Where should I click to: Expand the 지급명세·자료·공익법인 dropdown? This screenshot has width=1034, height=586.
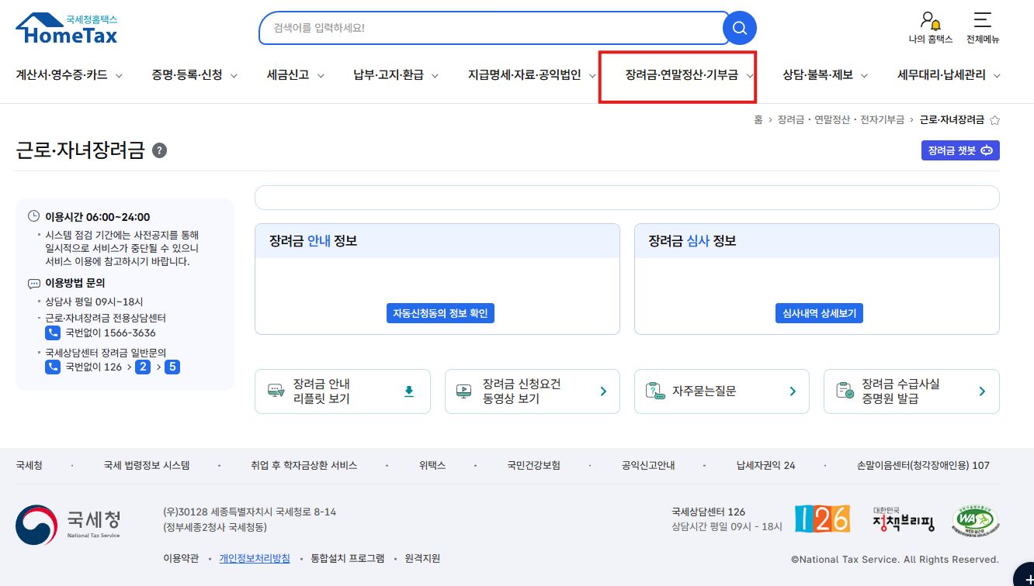(x=523, y=75)
